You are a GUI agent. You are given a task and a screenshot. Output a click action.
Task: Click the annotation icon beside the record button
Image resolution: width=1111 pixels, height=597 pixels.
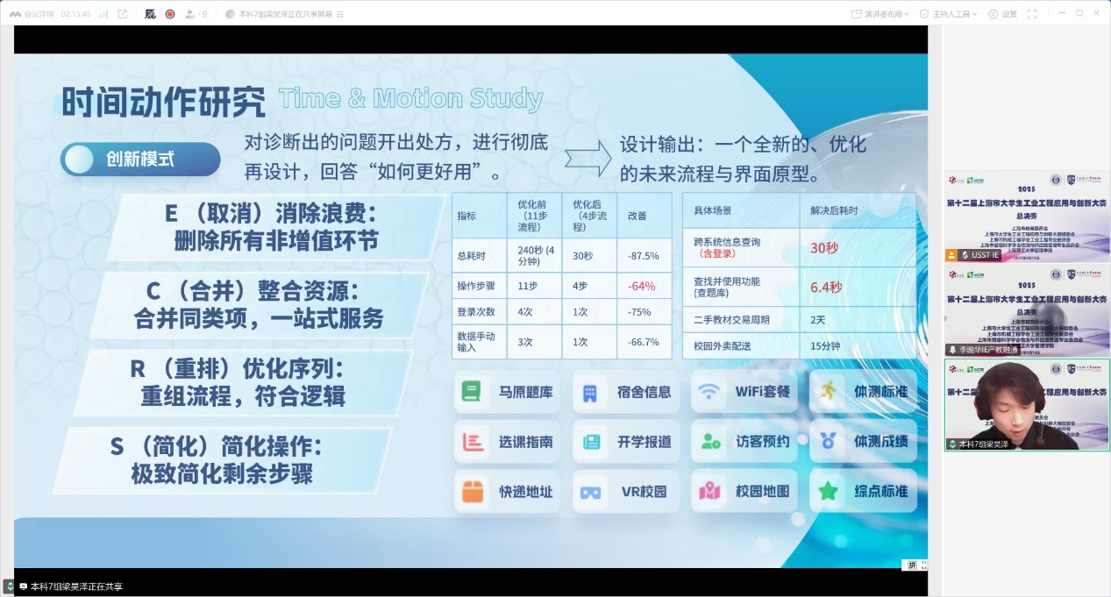(x=150, y=14)
